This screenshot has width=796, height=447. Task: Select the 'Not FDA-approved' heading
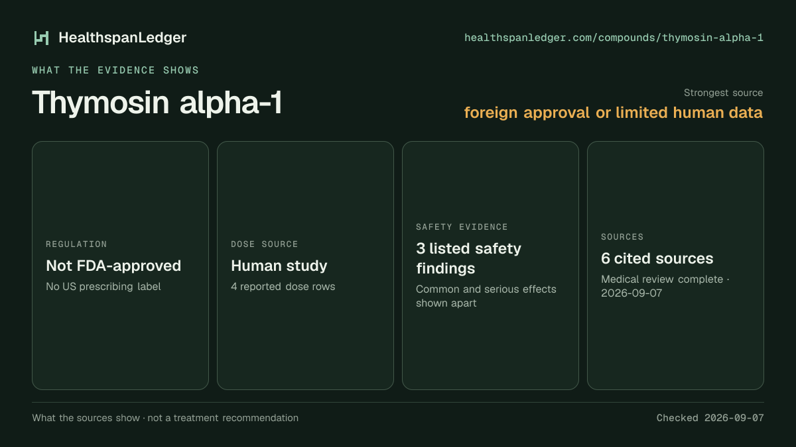click(113, 266)
